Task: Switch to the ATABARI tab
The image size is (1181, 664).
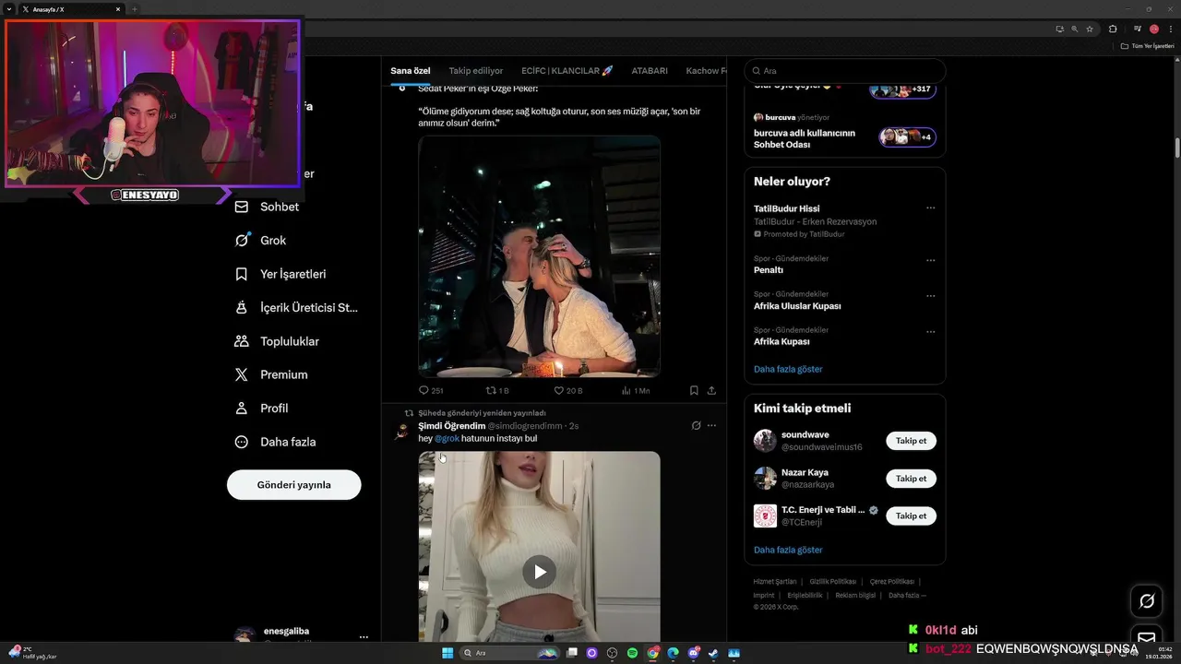Action: pos(650,70)
